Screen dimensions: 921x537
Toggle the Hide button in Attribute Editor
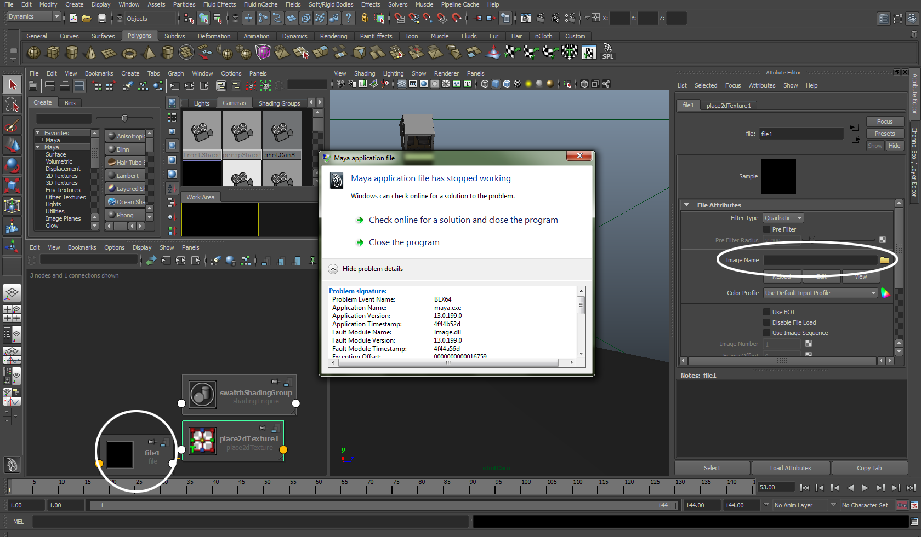coord(895,146)
